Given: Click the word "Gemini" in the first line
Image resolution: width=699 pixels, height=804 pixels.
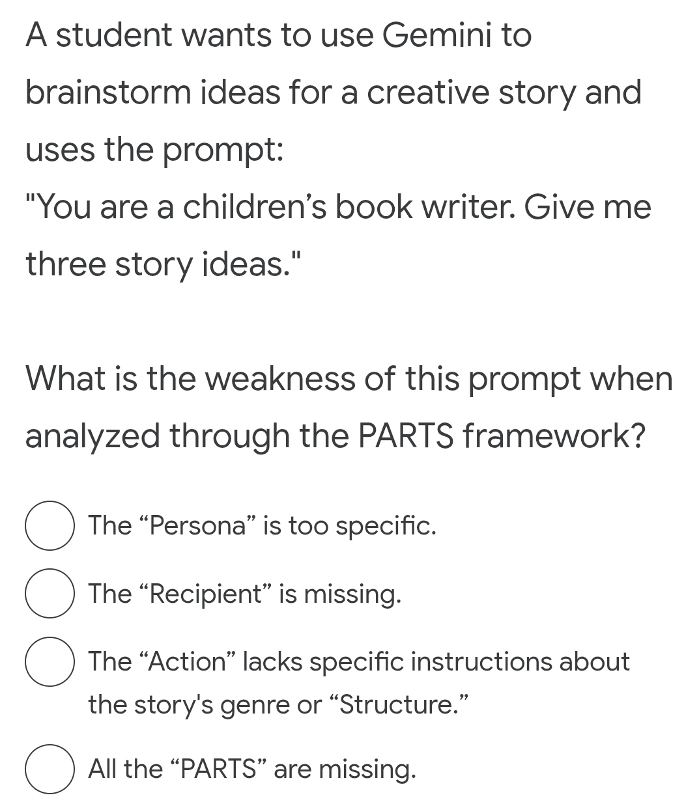Looking at the screenshot, I should point(436,35).
